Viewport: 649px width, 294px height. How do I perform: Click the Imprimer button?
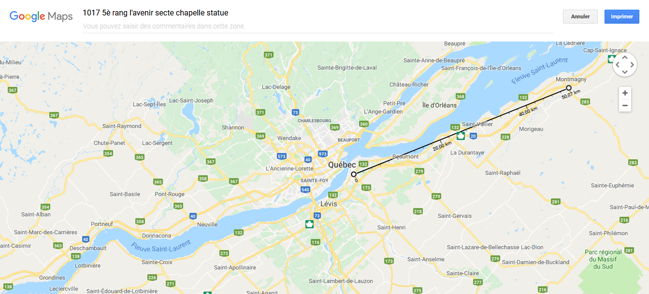click(x=621, y=16)
